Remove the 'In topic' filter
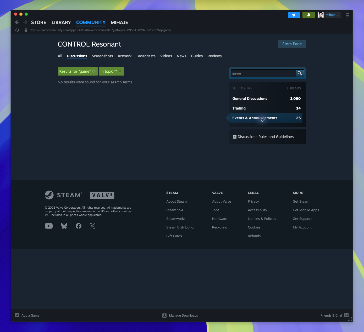 tap(120, 71)
